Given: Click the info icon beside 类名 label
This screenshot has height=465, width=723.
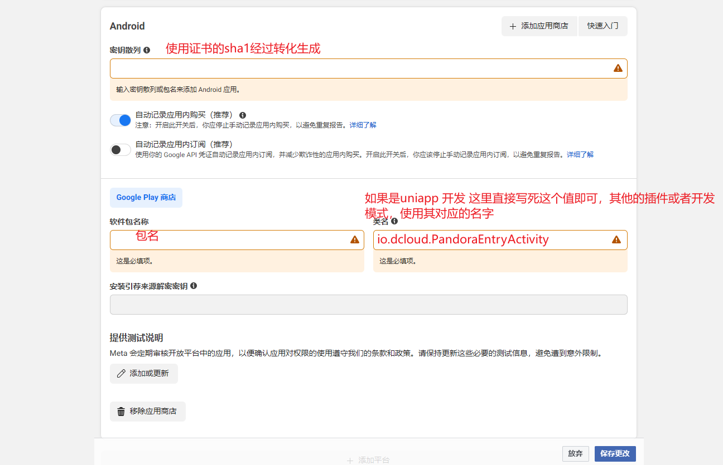Looking at the screenshot, I should tap(395, 221).
